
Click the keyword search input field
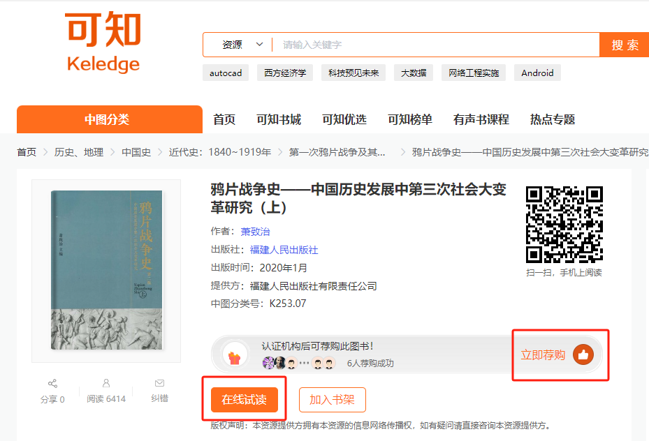(x=435, y=45)
